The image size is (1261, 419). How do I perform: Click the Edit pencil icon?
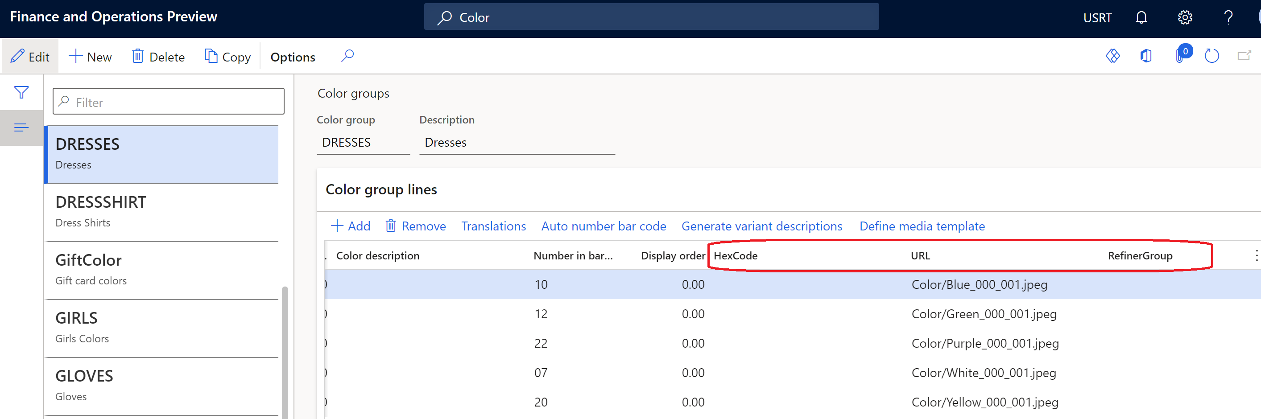(x=18, y=56)
